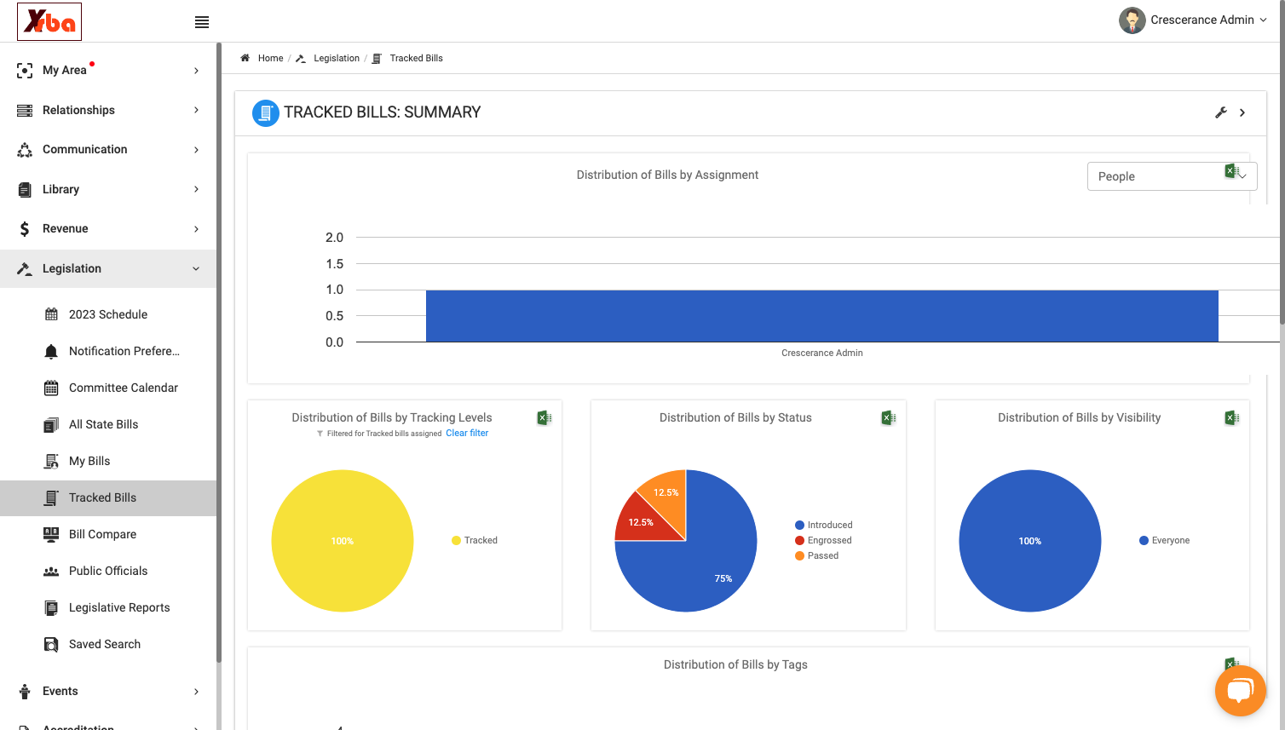Click the Public Officials people icon
The image size is (1285, 730).
51,572
